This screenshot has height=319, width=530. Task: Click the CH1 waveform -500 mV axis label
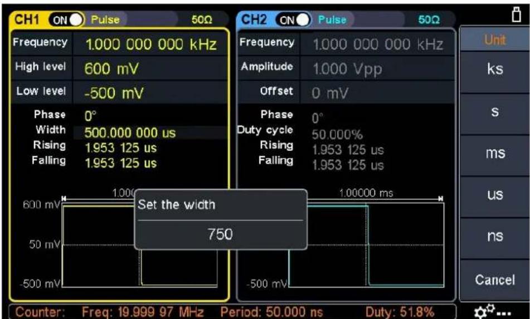(x=40, y=284)
